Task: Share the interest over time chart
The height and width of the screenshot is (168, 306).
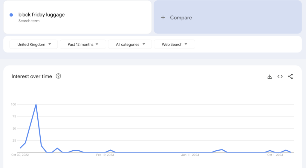Action: [x=290, y=76]
